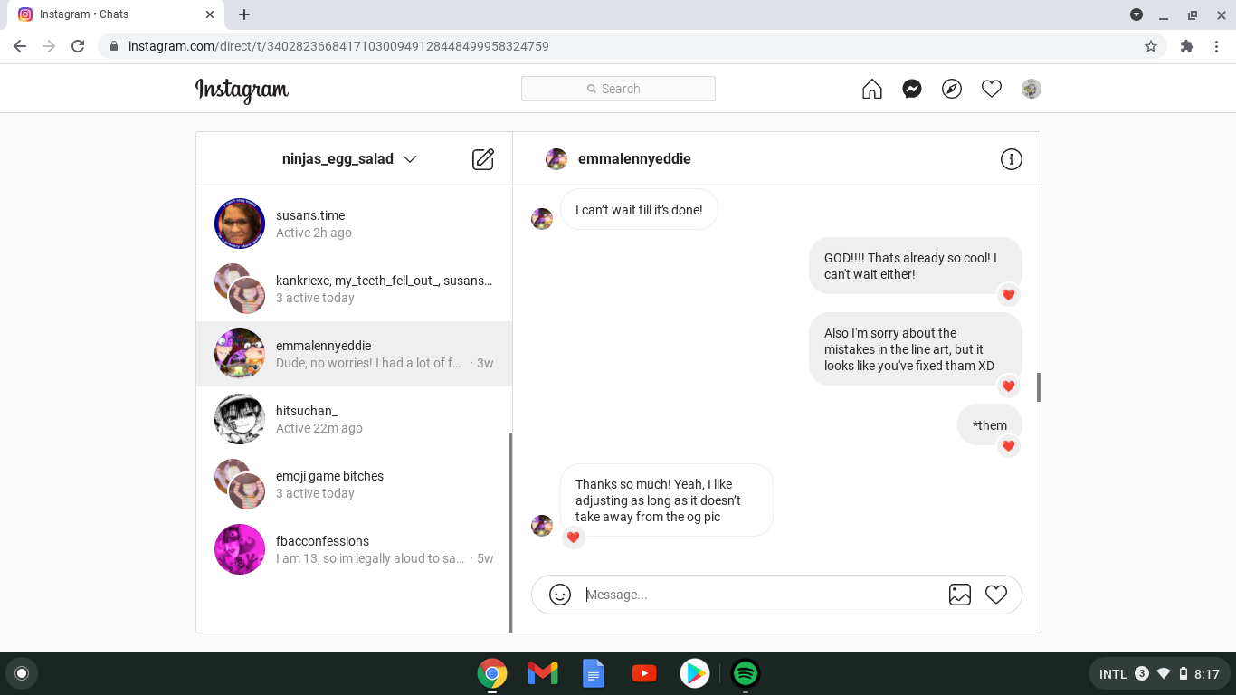Open the emoji game bitches group chat

coord(354,484)
